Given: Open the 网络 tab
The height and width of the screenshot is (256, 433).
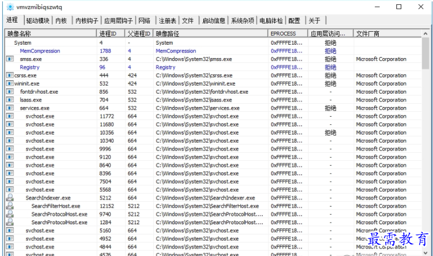Looking at the screenshot, I should [145, 21].
